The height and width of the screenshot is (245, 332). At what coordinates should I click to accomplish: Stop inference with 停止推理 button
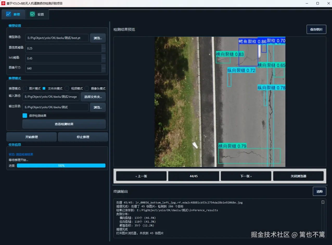pos(83,137)
